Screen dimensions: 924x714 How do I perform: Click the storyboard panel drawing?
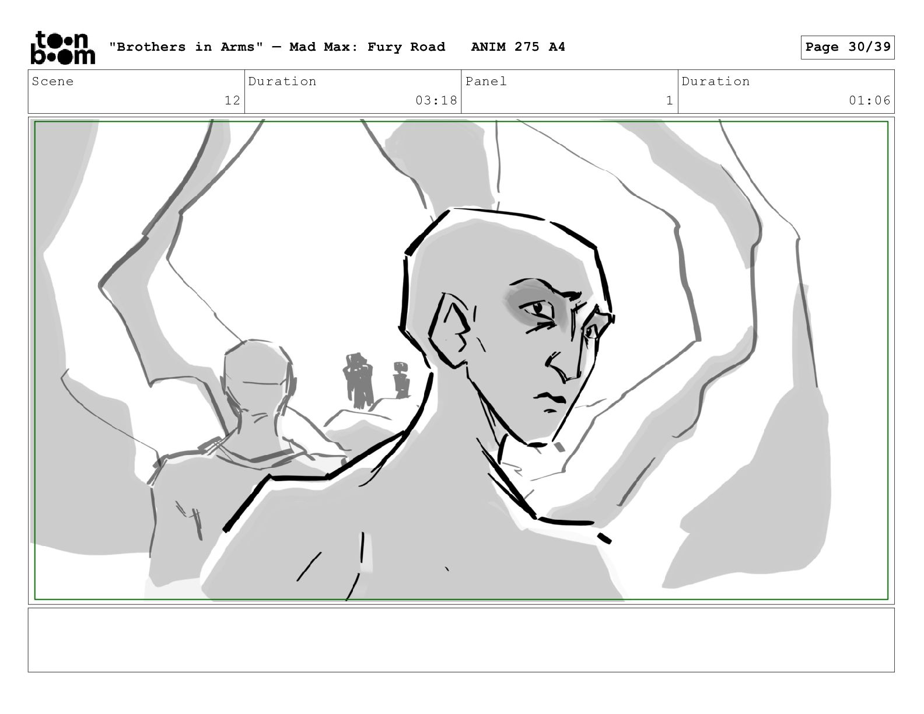461,360
